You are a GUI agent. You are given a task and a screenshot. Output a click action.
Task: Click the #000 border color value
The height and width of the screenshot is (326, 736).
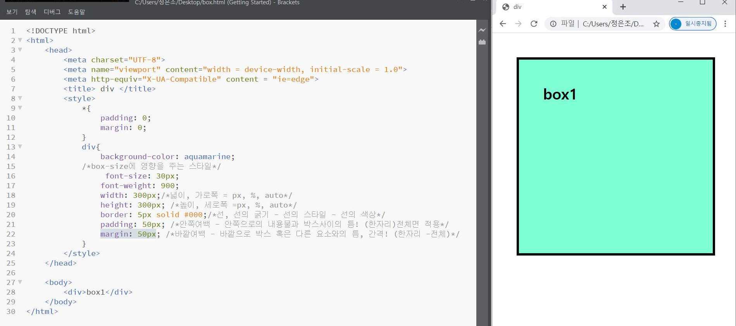[193, 214]
